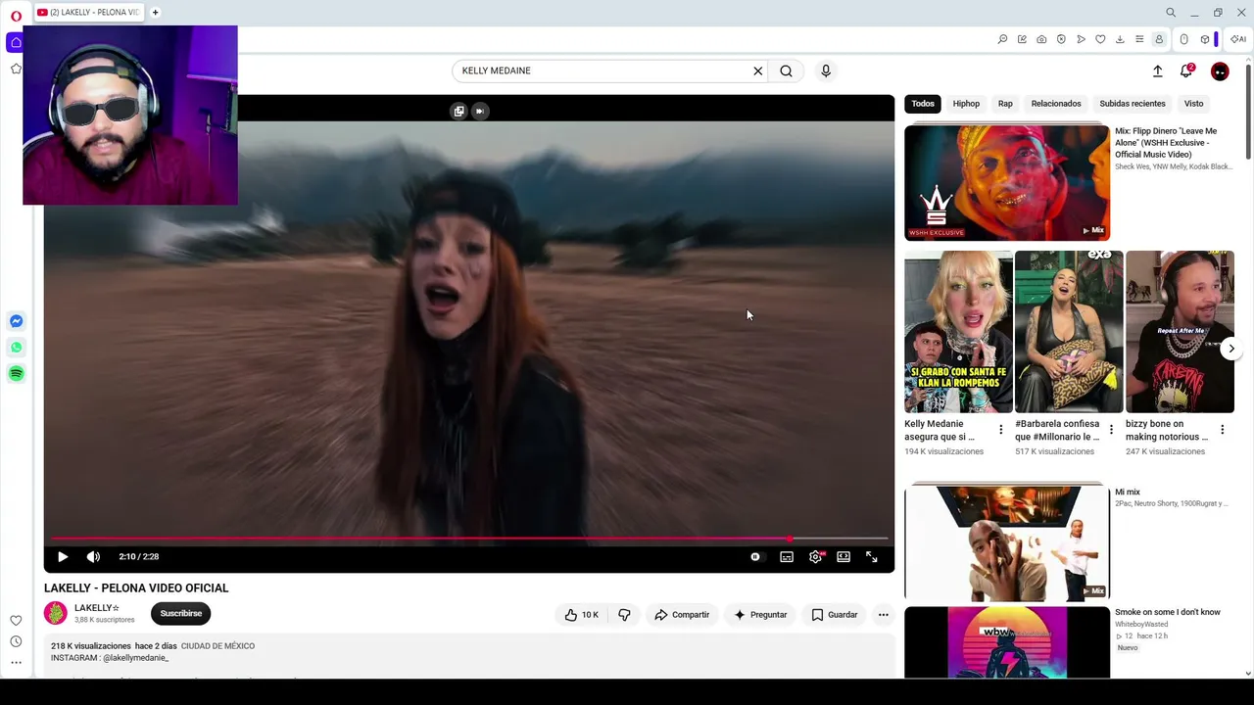This screenshot has width=1254, height=705.
Task: Like the video with 10 K thumbs up
Action: pyautogui.click(x=581, y=615)
